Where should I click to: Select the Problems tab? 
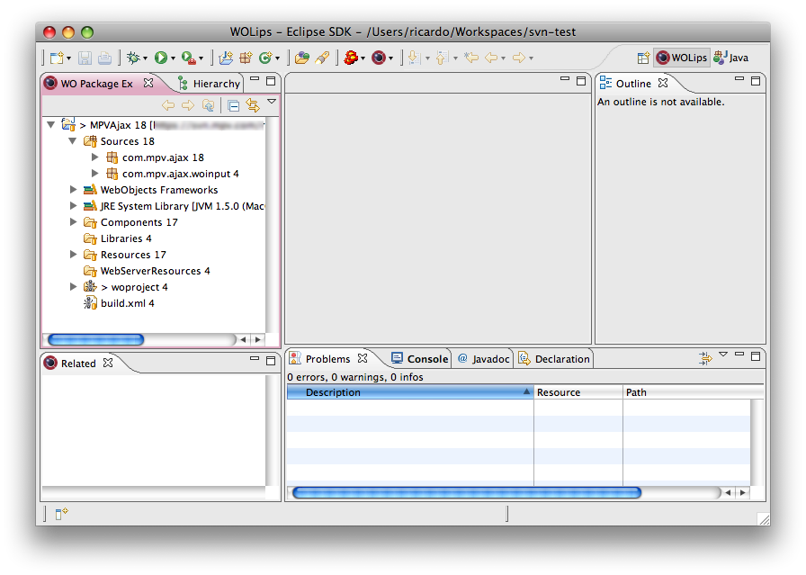point(328,358)
